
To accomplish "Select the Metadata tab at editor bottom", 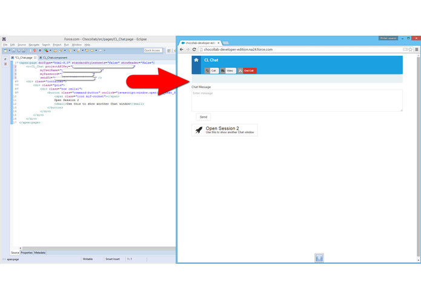I will [x=40, y=252].
